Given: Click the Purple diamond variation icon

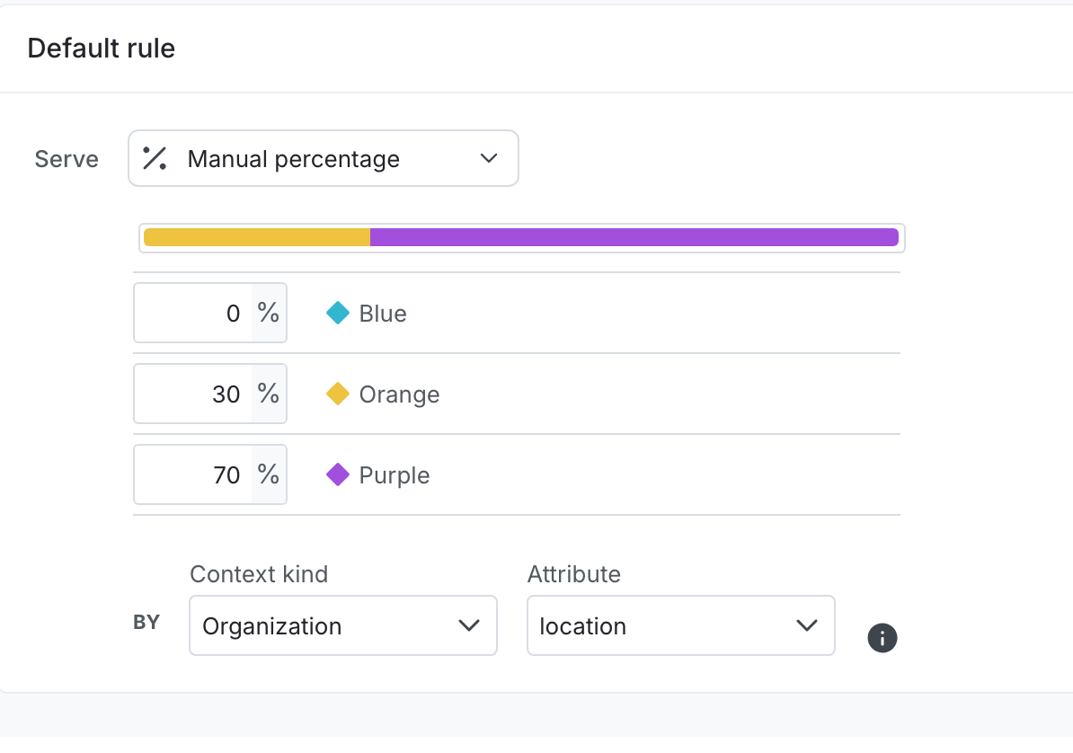Looking at the screenshot, I should point(337,474).
